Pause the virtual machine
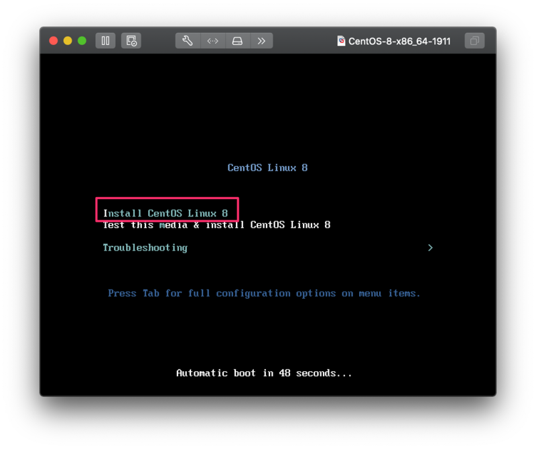The image size is (536, 449). (105, 41)
